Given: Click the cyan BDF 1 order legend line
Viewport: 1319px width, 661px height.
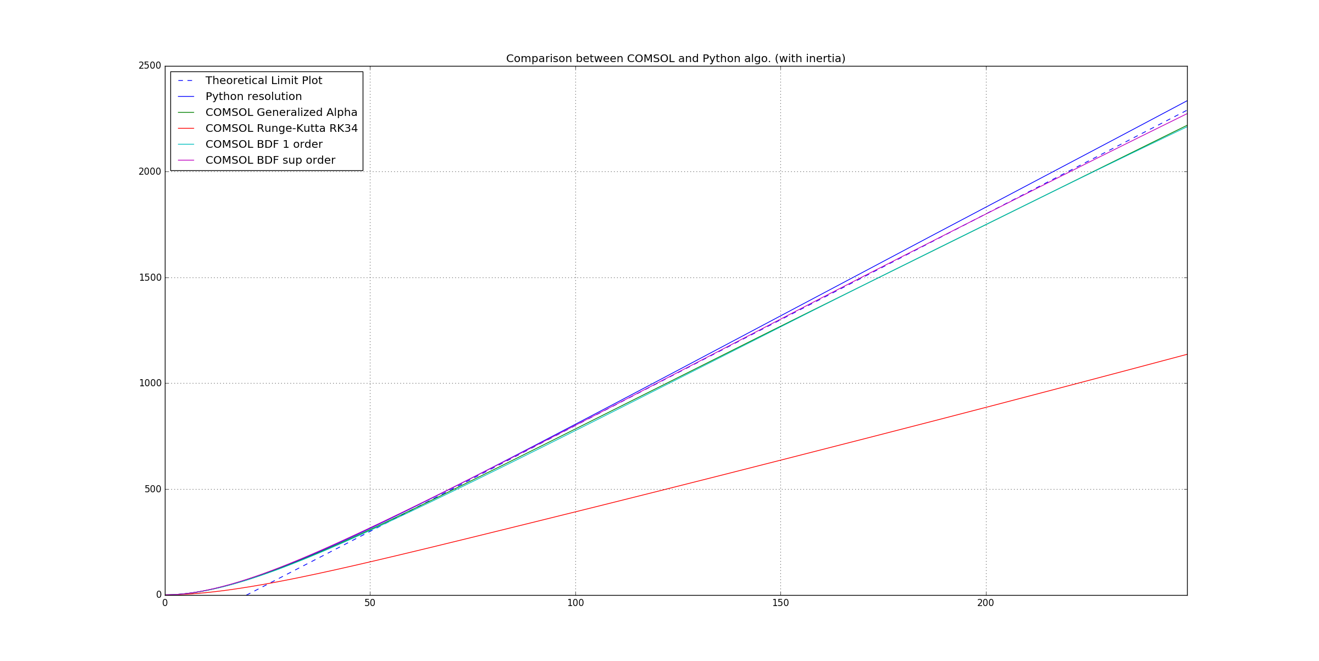Looking at the screenshot, I should (x=186, y=145).
